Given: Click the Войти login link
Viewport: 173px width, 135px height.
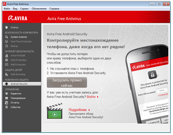Looking at the screenshot, I should (x=91, y=97).
